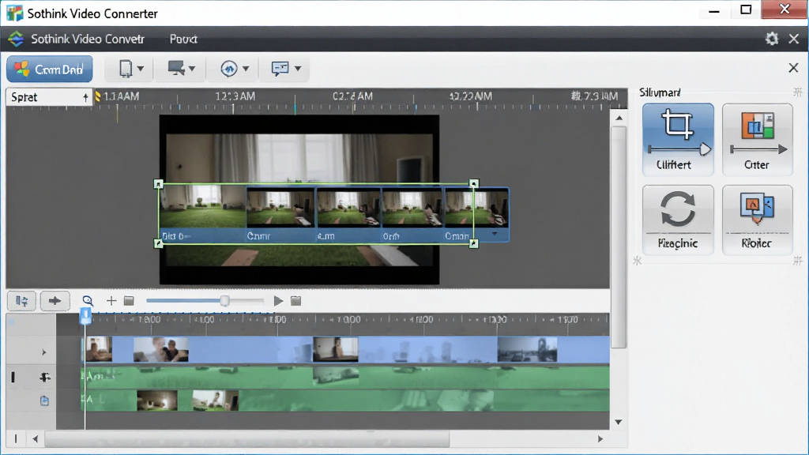Click the blue playhead marker on the timeline ruler
The image size is (809, 455).
(x=85, y=316)
